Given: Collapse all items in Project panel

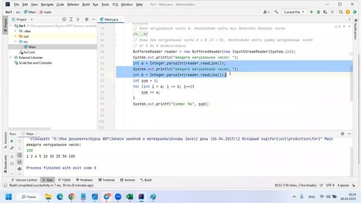Looking at the screenshot, I should [x=78, y=20].
